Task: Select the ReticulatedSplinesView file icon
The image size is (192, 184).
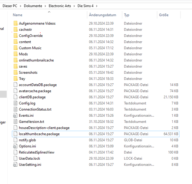Action: pyautogui.click(x=15, y=152)
